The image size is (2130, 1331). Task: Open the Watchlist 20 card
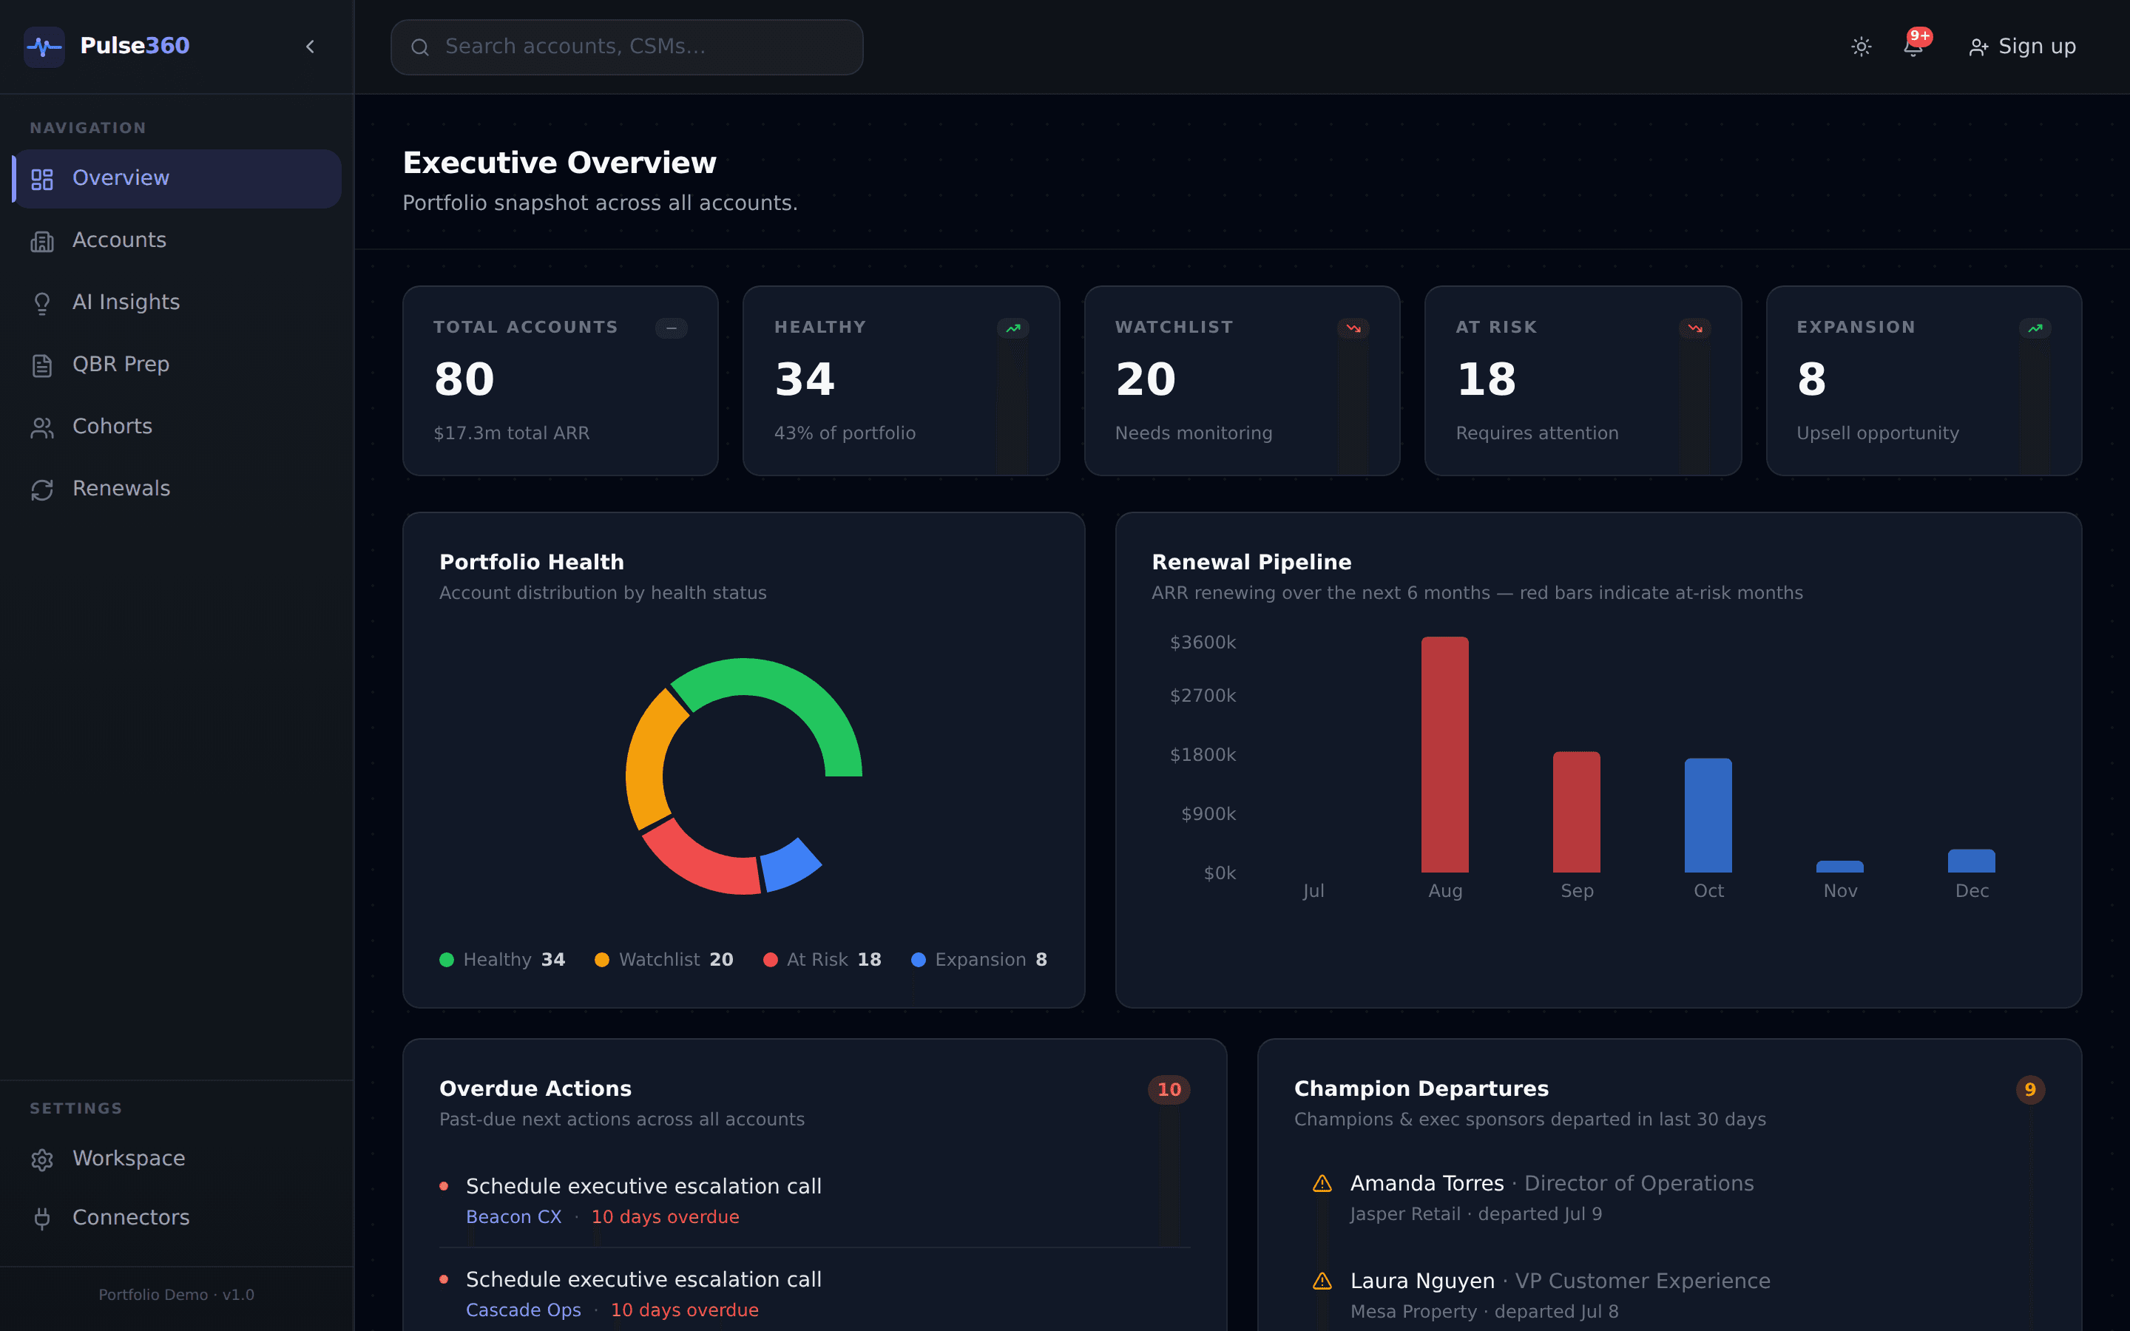coord(1242,380)
